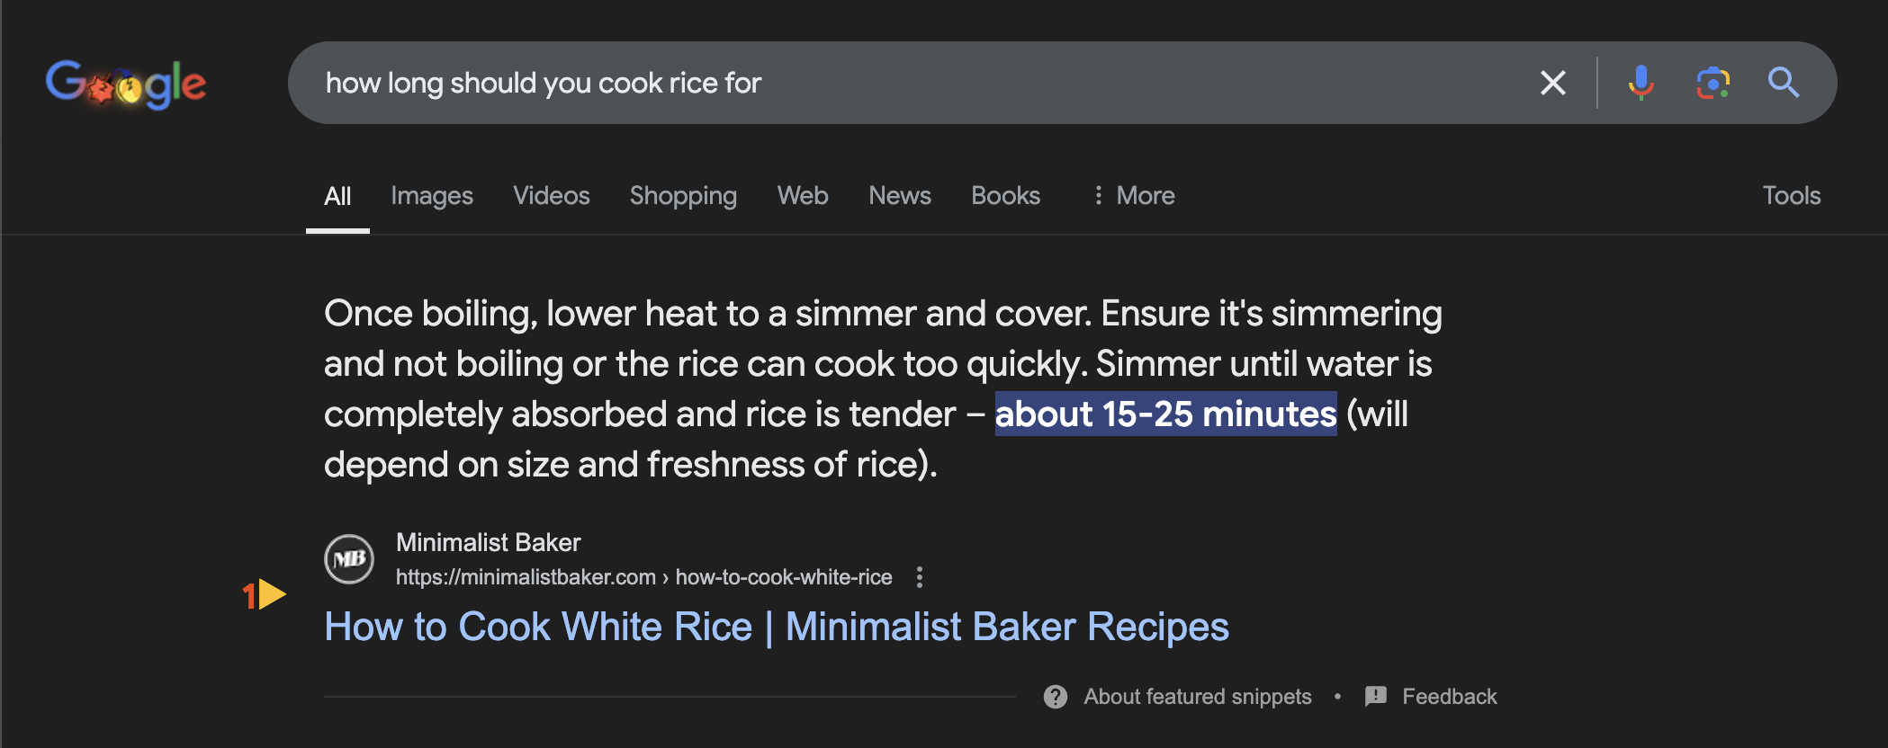Select the Shopping tab
The height and width of the screenshot is (748, 1888).
[683, 195]
